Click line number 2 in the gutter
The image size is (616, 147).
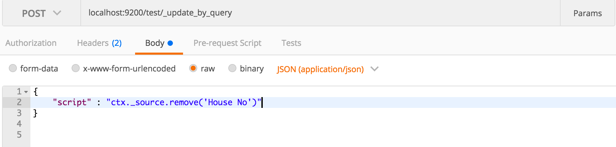tap(19, 102)
